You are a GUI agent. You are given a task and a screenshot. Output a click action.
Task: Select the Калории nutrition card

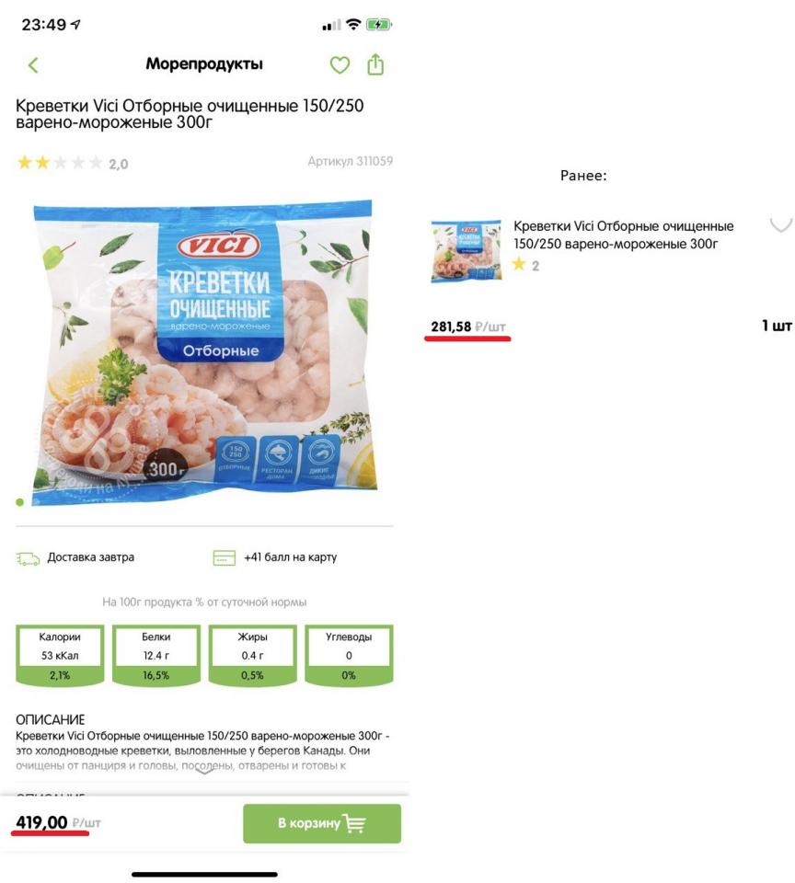(x=60, y=655)
